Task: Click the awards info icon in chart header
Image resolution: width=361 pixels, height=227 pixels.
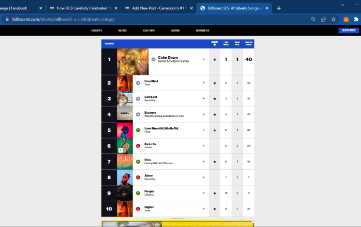Action: click(215, 43)
